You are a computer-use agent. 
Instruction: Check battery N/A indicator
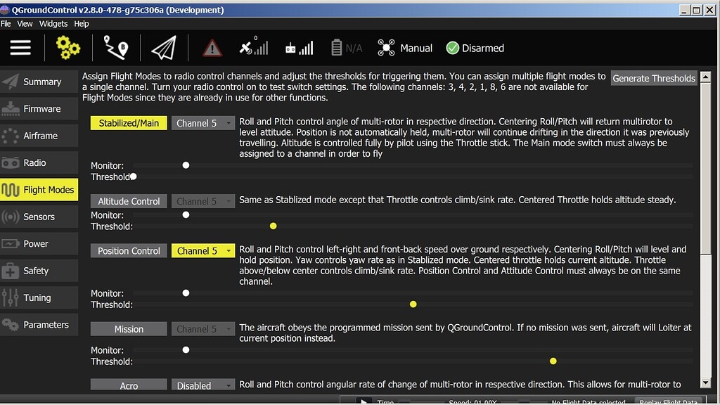347,48
